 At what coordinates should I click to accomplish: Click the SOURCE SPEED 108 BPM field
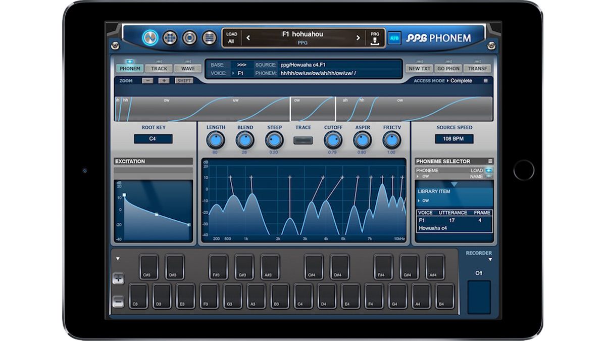[454, 139]
